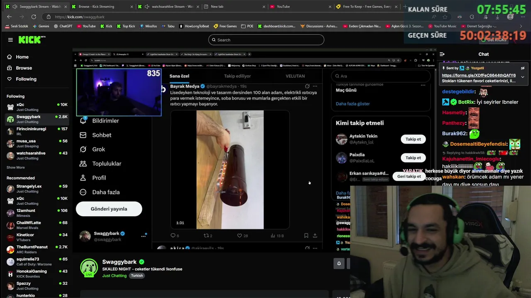This screenshot has height=298, width=531.
Task: Click the browser address bar URL
Action: [80, 17]
